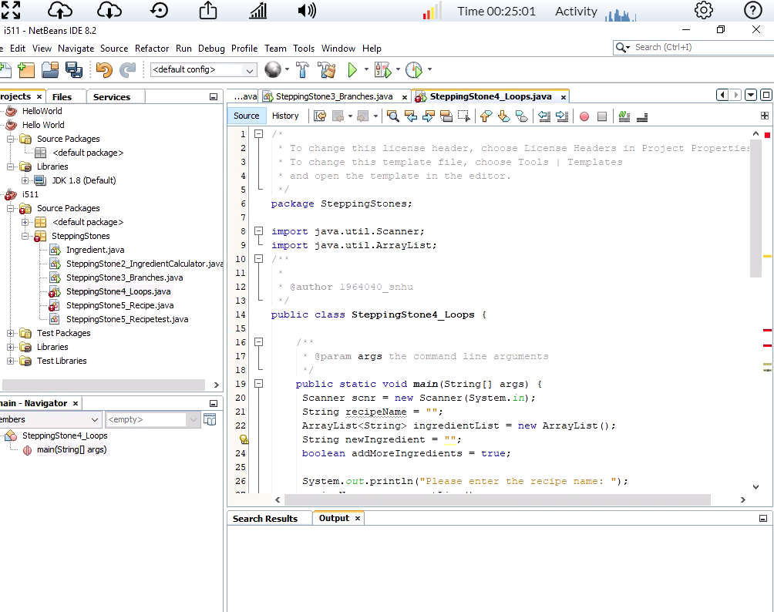Click Shift Line Right icon
774x612 pixels.
coord(562,116)
